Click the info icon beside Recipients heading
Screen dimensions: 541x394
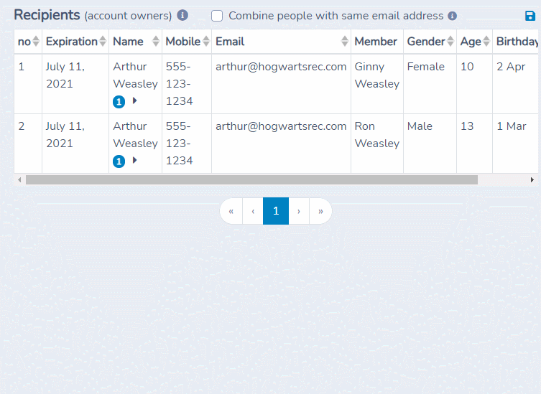click(x=182, y=15)
